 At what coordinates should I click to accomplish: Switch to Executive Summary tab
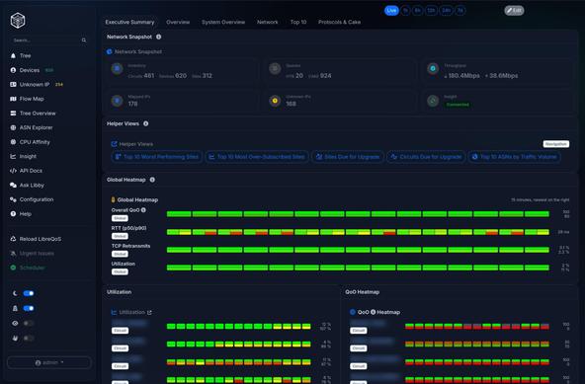(x=129, y=22)
